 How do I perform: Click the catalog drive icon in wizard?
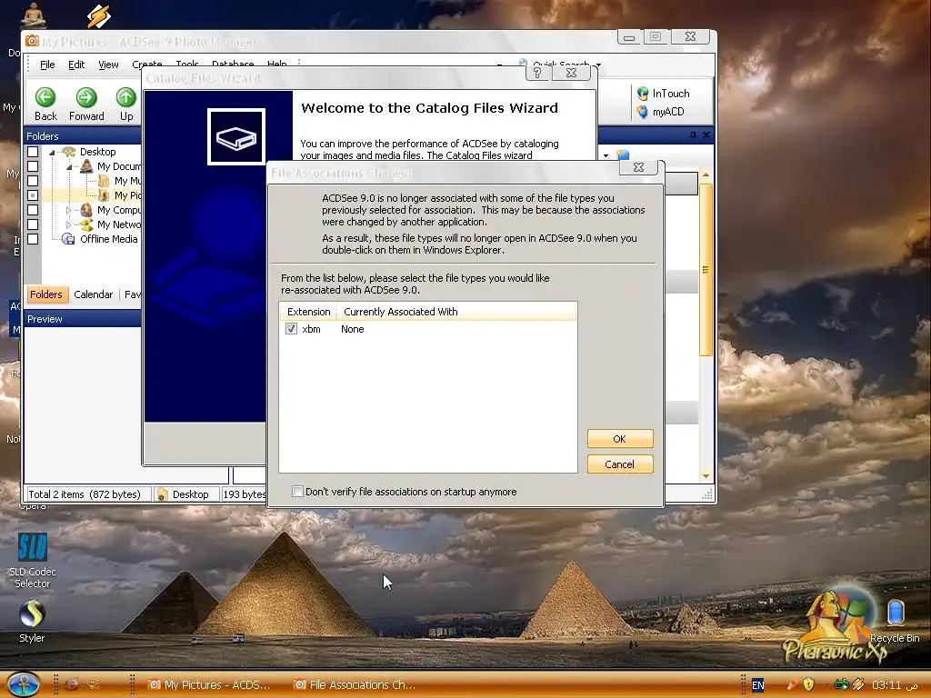[x=235, y=136]
